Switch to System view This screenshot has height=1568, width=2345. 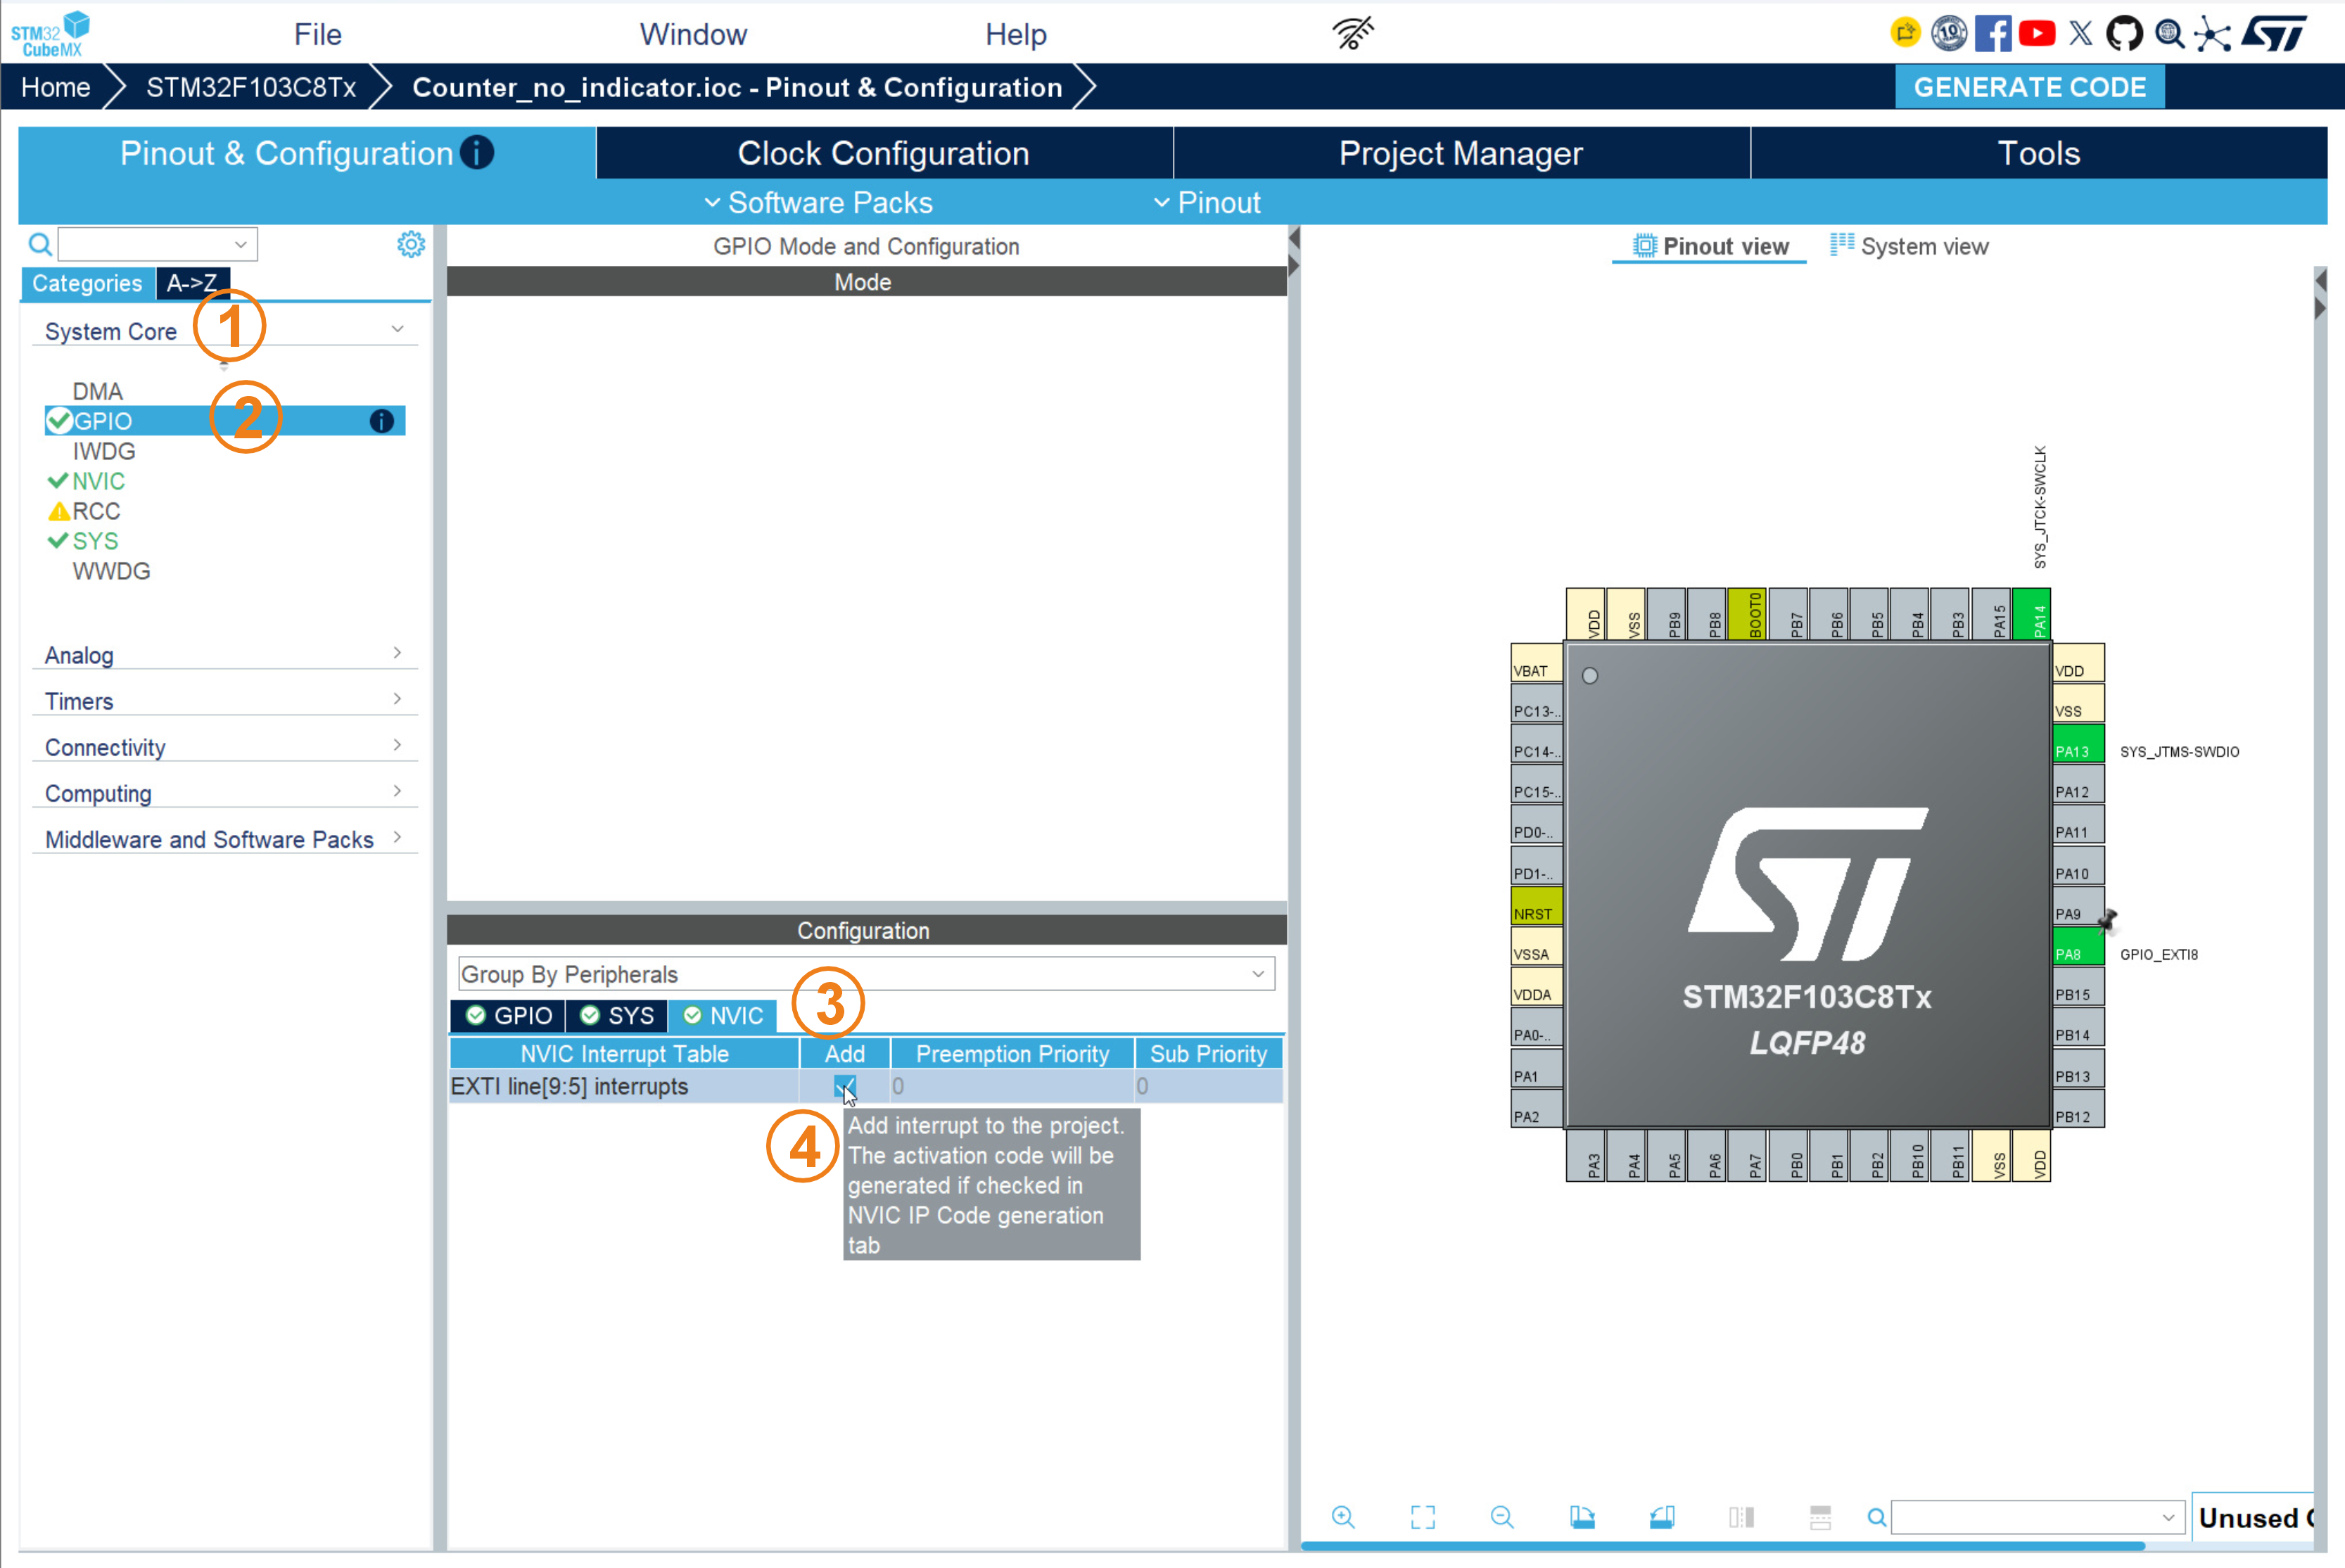click(1909, 246)
